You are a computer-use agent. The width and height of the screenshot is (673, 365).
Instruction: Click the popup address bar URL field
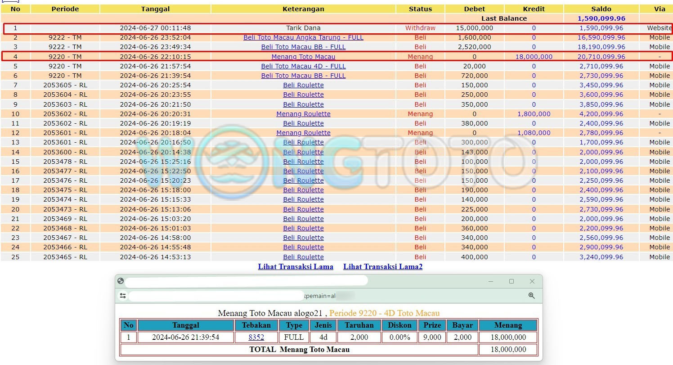point(216,296)
